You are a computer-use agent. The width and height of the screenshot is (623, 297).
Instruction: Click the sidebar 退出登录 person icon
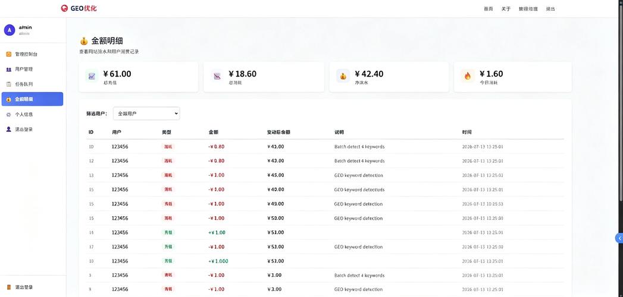tap(9, 129)
